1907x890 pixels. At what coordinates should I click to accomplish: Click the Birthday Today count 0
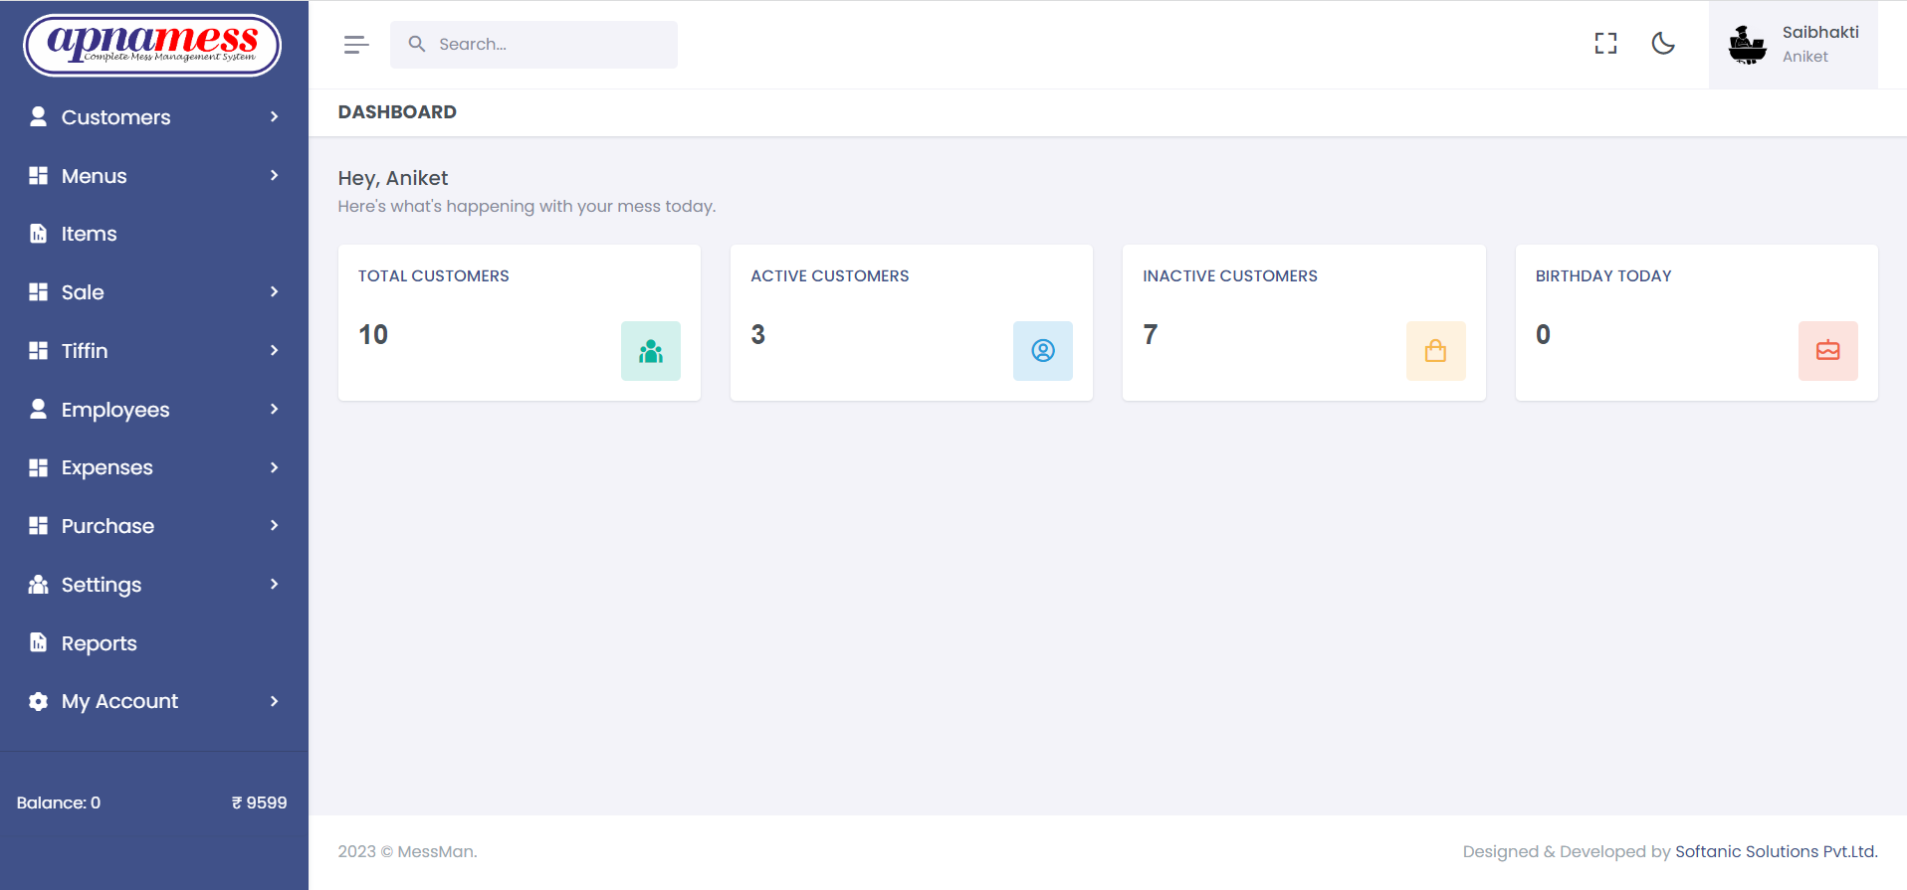[1543, 335]
